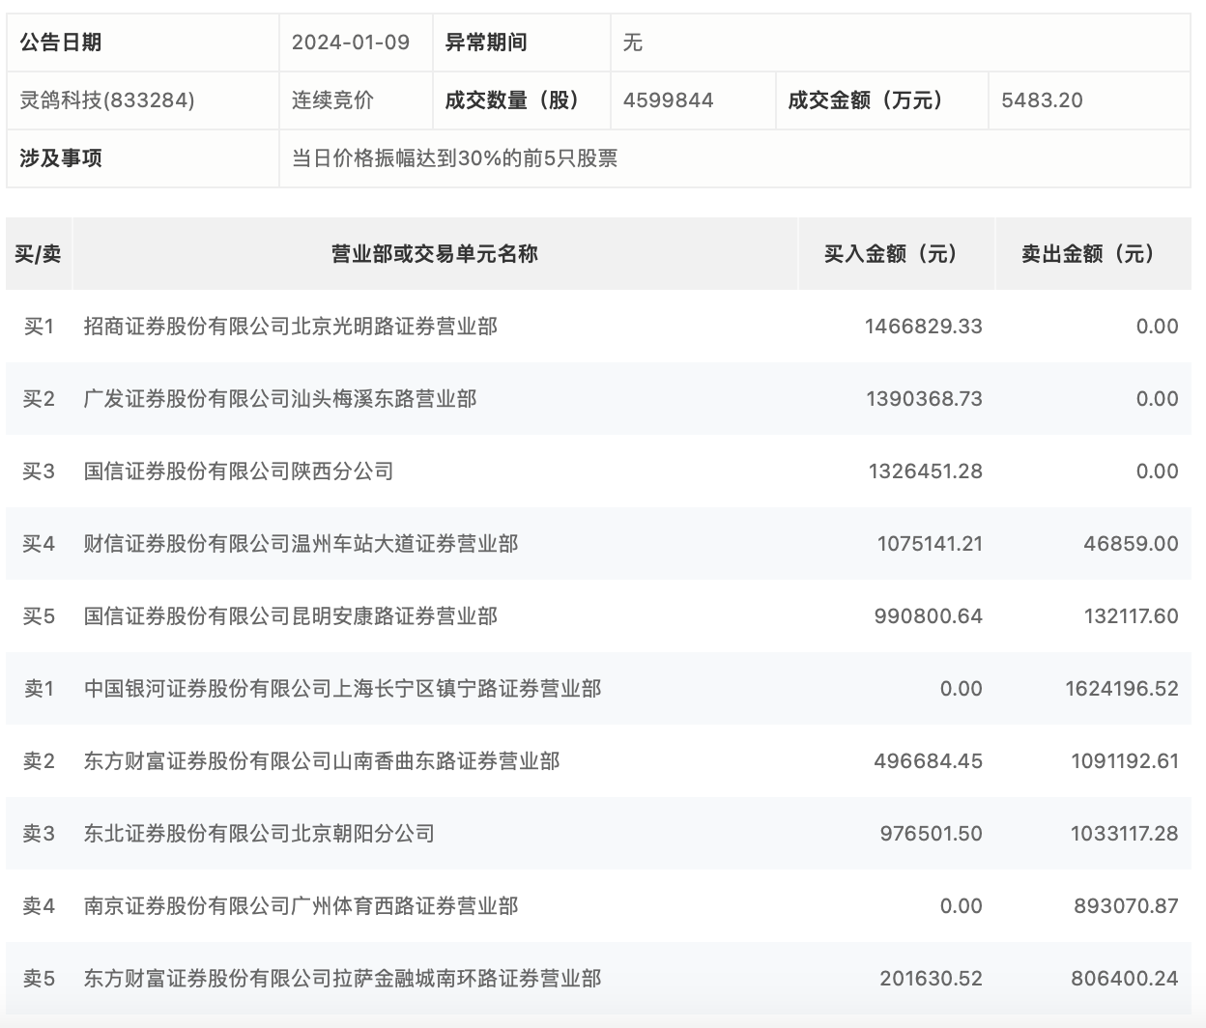
Task: Click the 买1 rank label
Action: (39, 327)
